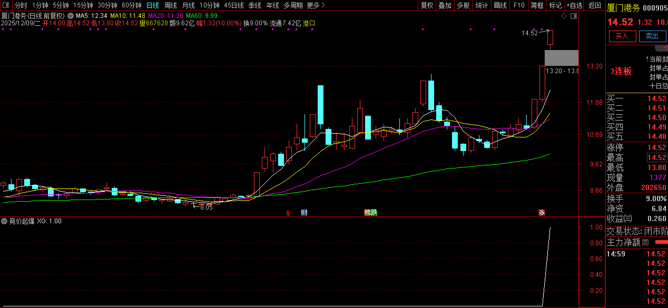Click the 收益 detail icon
The image size is (668, 308).
pyautogui.click(x=627, y=218)
